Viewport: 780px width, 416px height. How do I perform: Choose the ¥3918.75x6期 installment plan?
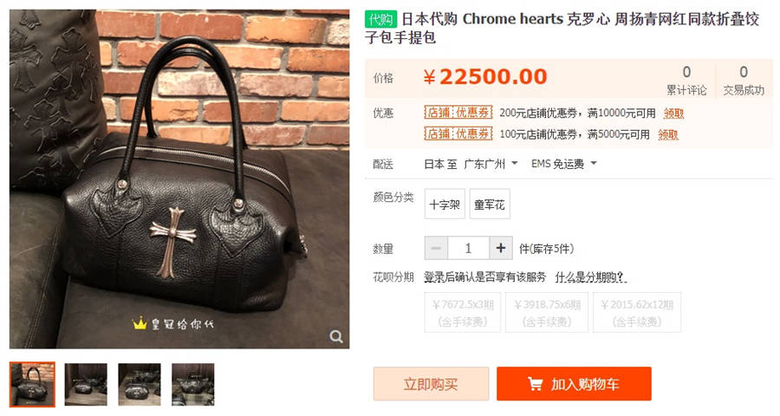547,312
